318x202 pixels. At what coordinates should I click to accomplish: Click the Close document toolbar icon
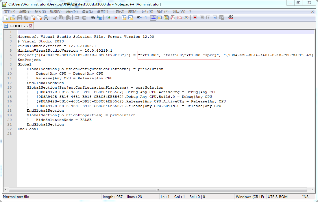click(33, 18)
